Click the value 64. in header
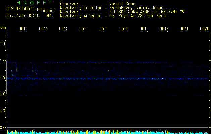The width and height of the screenshot is (211, 134). coord(50,16)
